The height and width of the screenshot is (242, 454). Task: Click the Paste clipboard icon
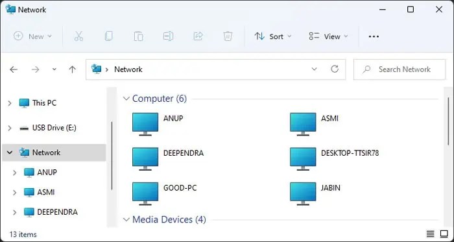point(138,36)
